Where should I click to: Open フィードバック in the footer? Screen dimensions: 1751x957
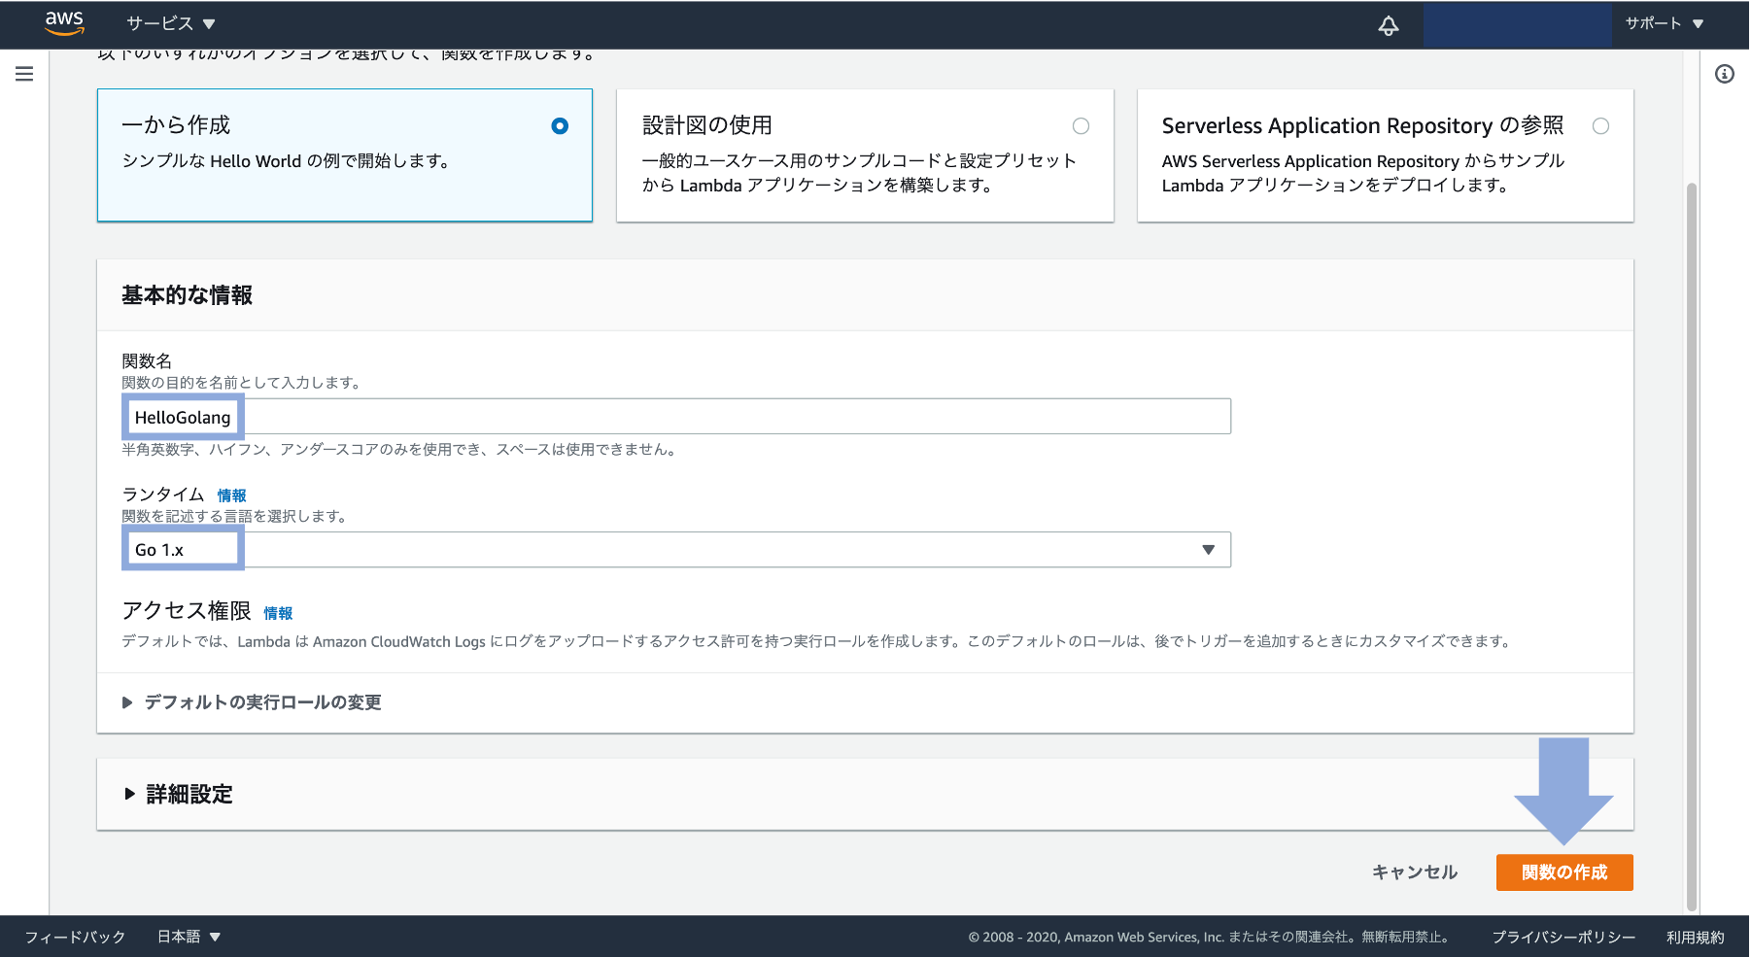[75, 937]
